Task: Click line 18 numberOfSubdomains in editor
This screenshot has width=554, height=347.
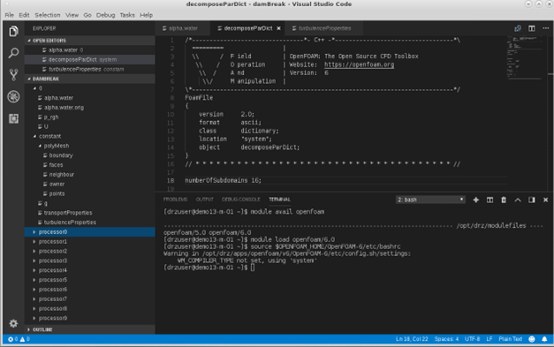Action: (x=223, y=180)
